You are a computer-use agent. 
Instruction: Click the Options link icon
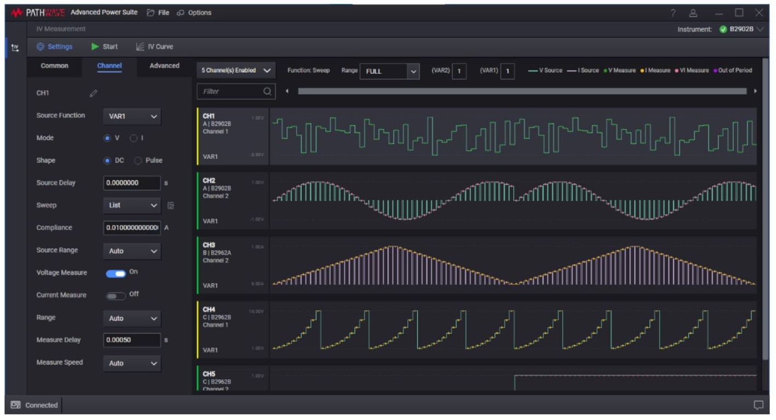point(180,13)
